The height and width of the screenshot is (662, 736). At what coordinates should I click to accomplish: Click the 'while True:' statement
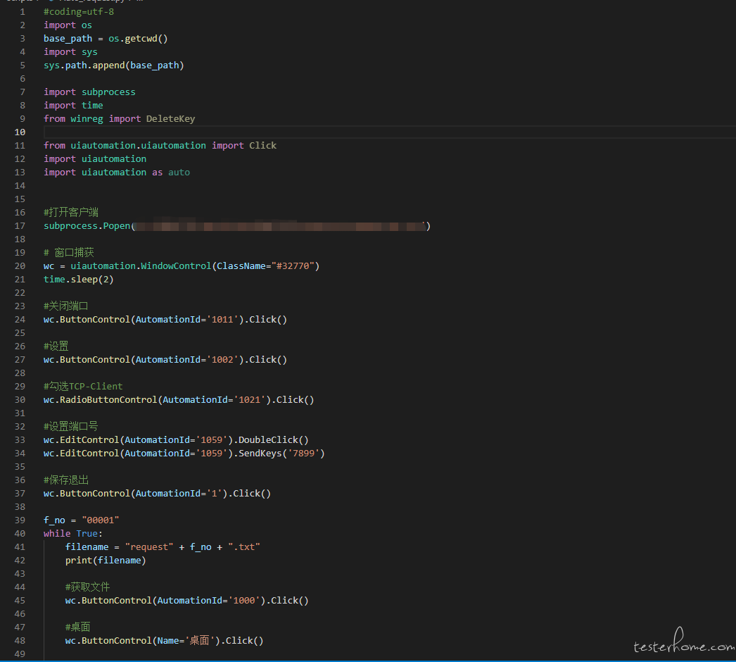coord(72,534)
